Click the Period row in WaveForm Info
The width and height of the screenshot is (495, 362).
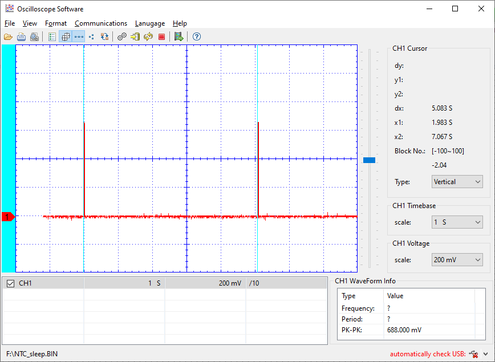[x=411, y=319]
